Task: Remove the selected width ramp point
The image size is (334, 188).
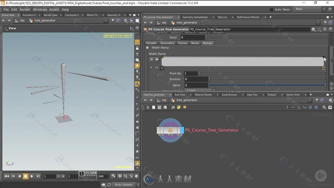Action: pyautogui.click(x=152, y=60)
